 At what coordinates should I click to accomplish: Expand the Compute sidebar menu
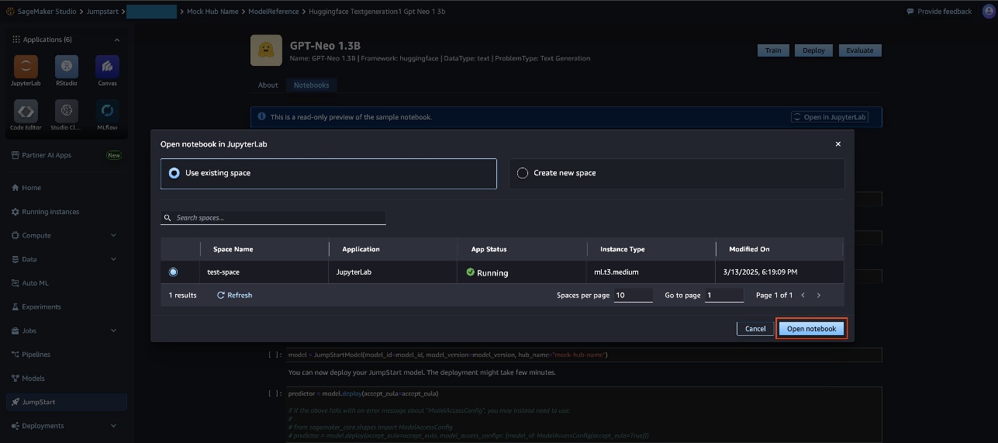pos(114,235)
